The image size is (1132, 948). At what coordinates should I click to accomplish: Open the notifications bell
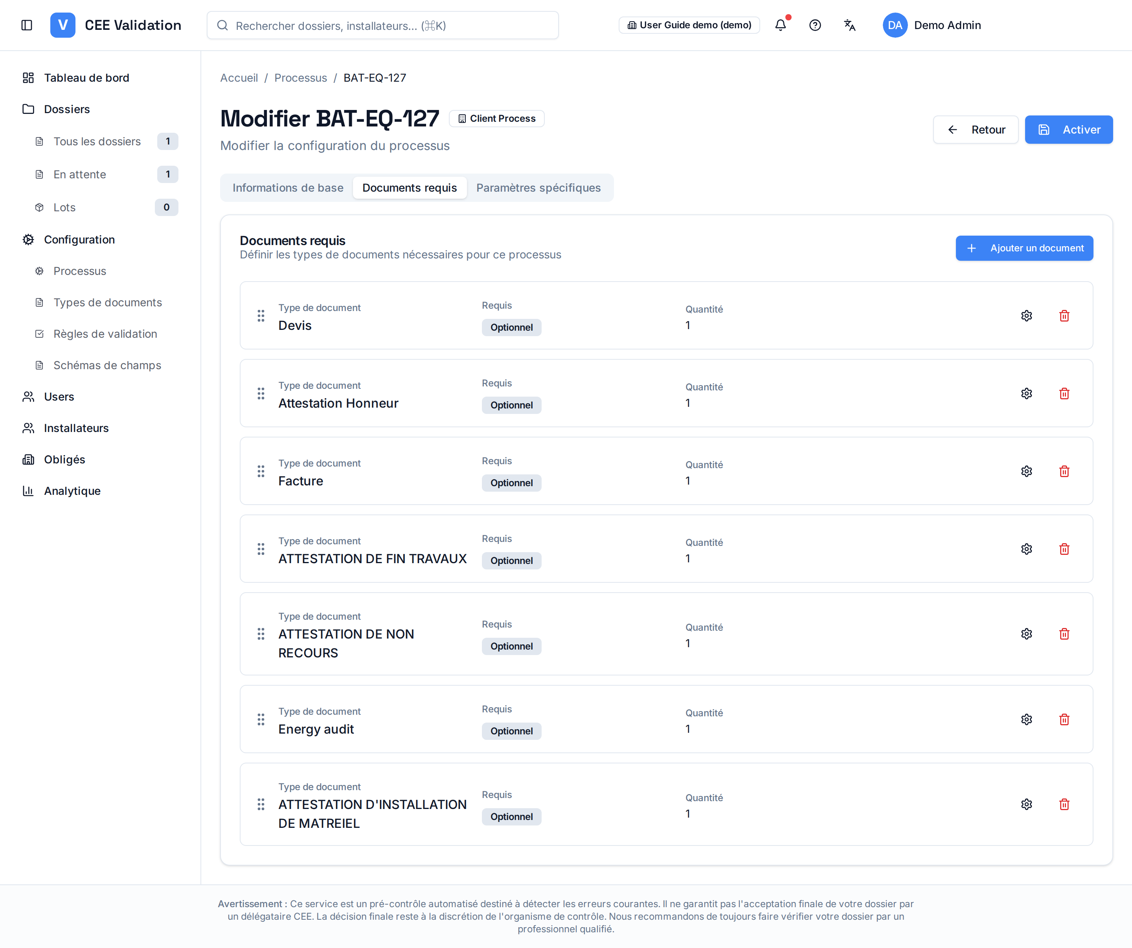click(x=780, y=25)
